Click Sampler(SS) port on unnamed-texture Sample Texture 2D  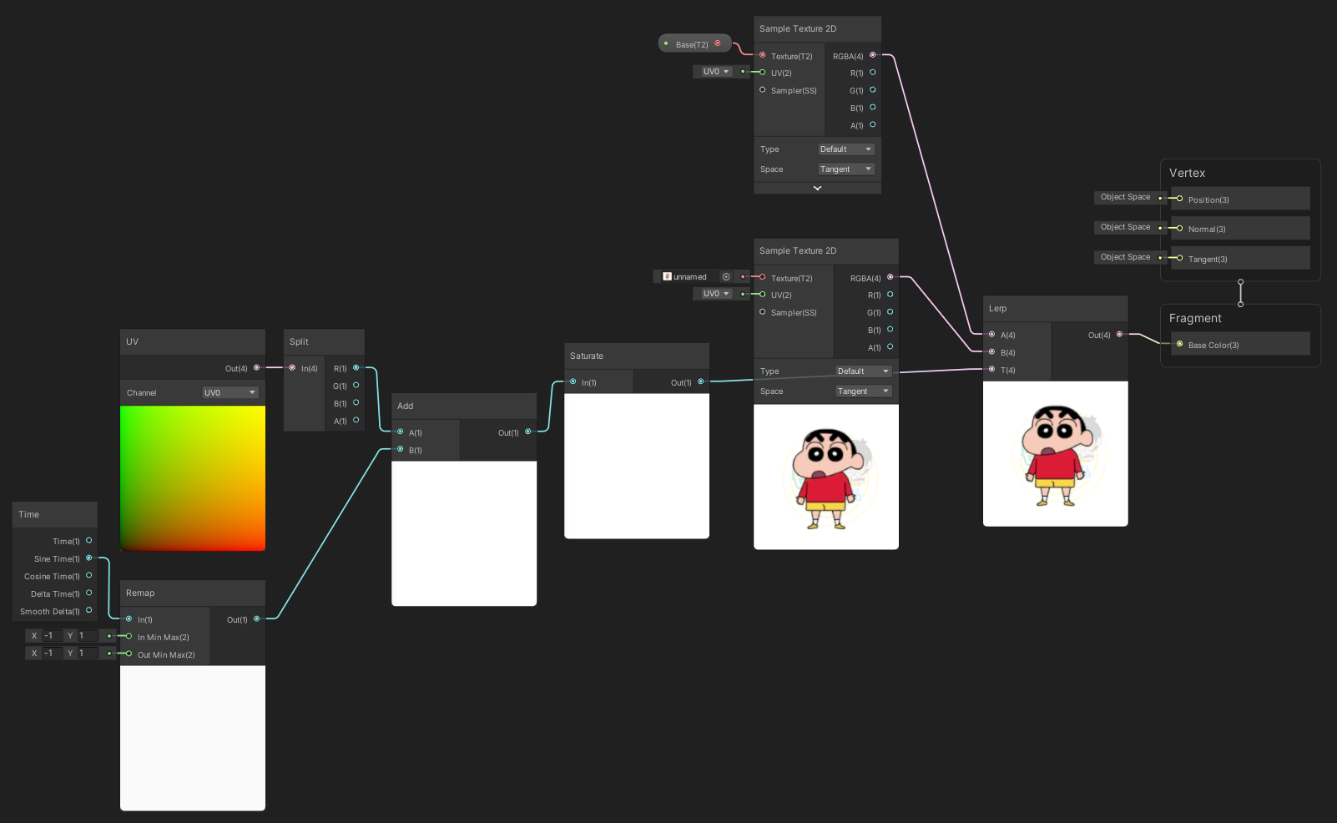click(x=762, y=311)
